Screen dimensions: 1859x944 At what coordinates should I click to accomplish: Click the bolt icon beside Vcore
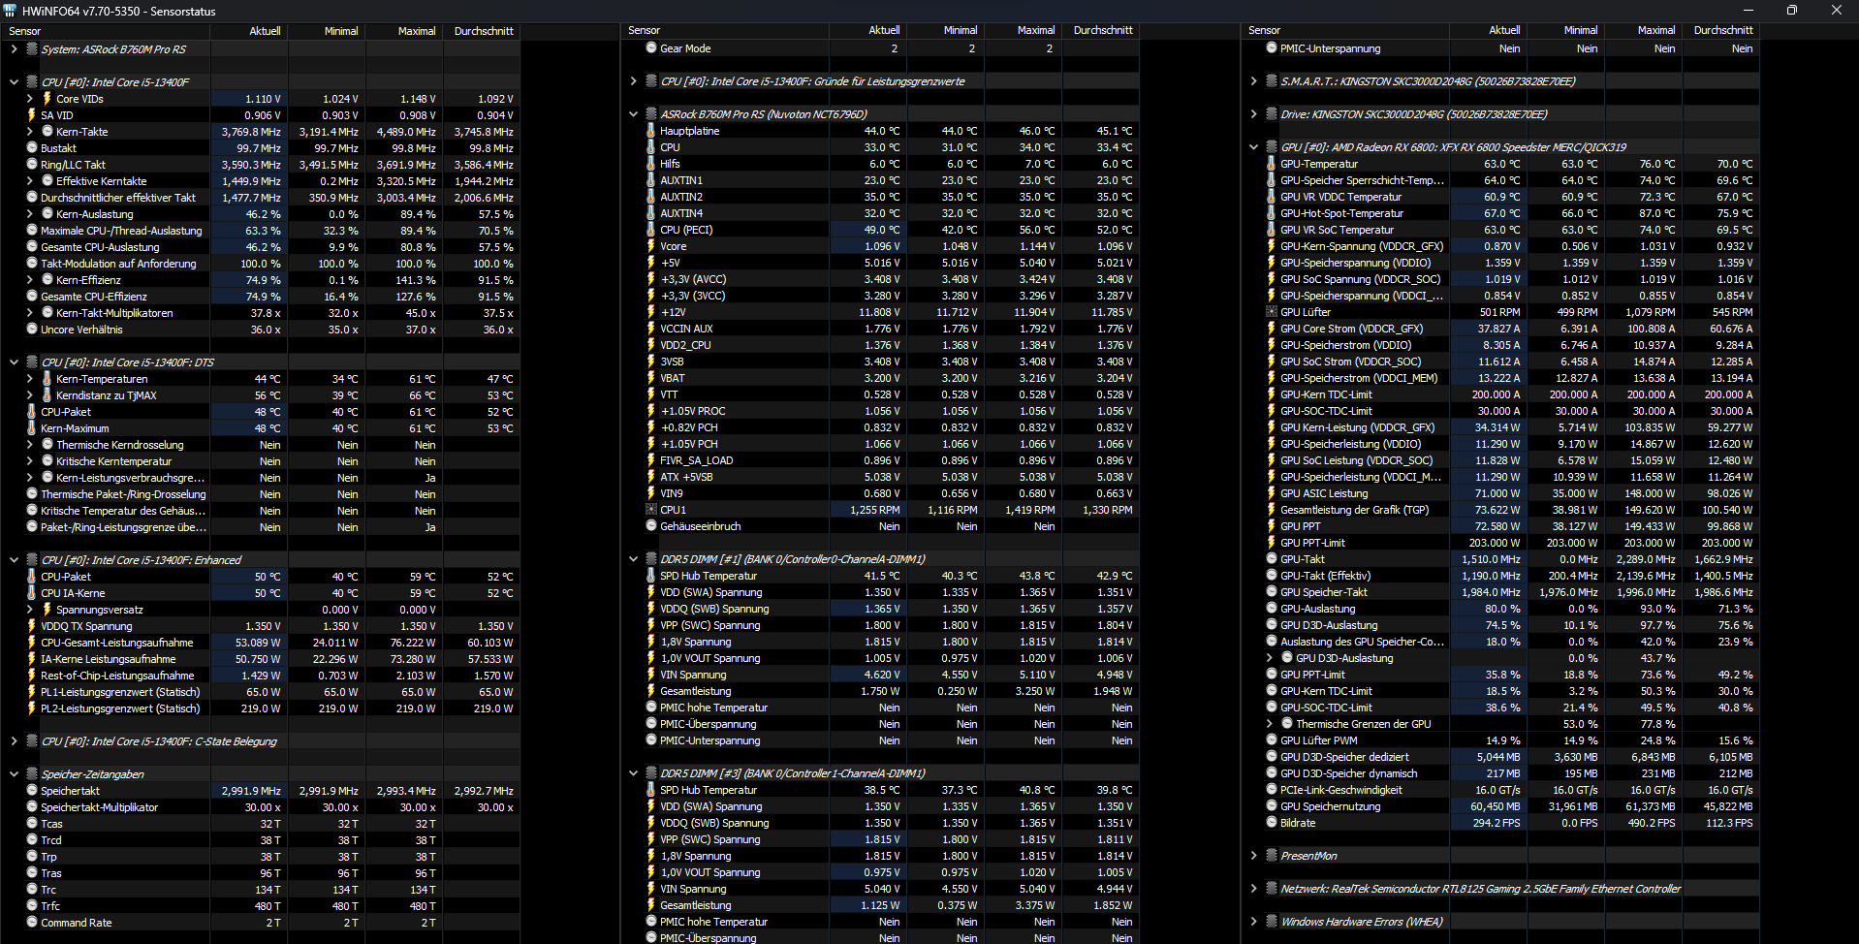tap(651, 246)
